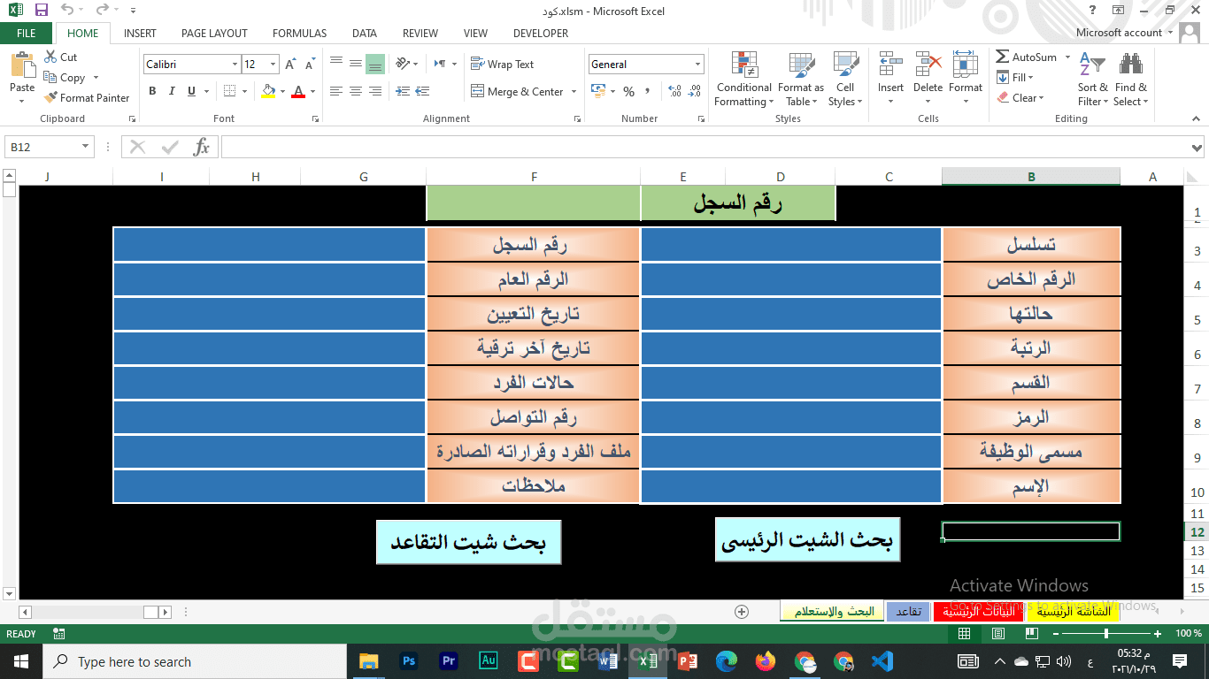Open Photoshop from the taskbar
The height and width of the screenshot is (679, 1209).
tap(409, 661)
